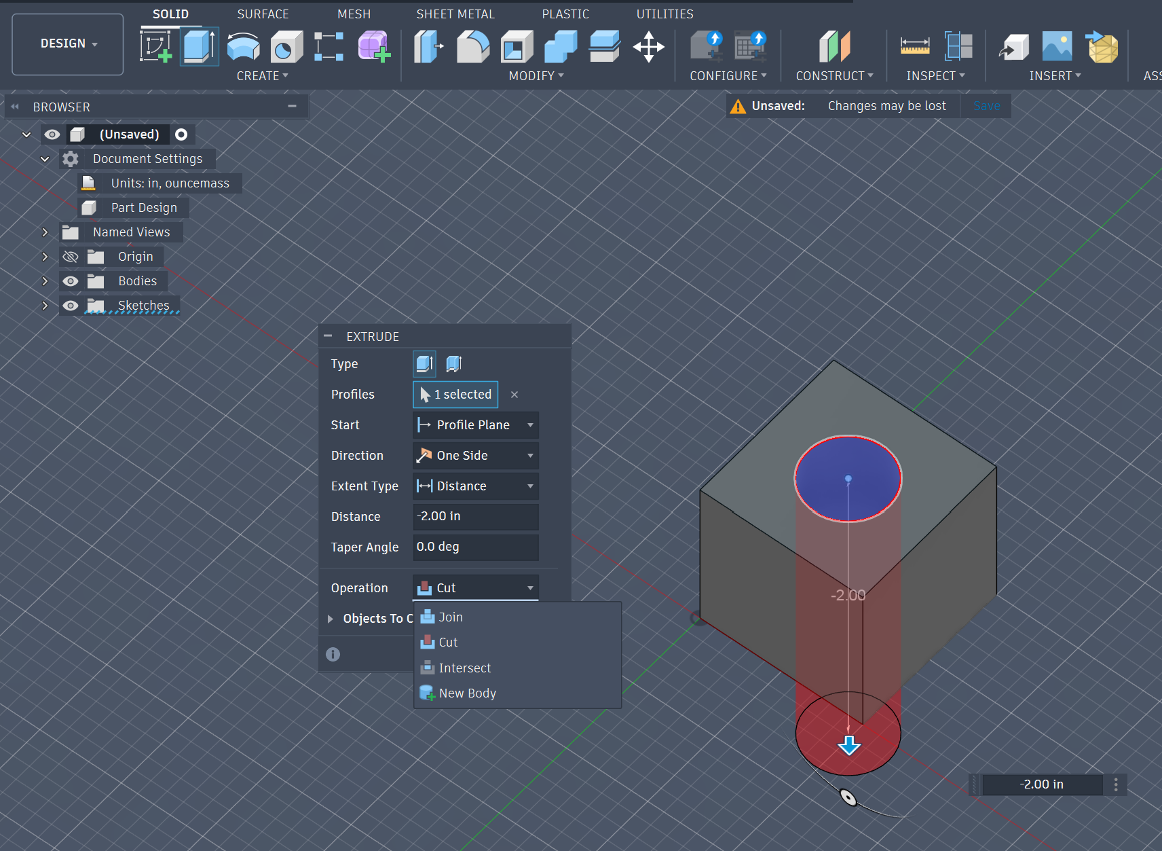Toggle Sketches folder visibility eye
Viewport: 1162px width, 851px height.
coord(71,306)
